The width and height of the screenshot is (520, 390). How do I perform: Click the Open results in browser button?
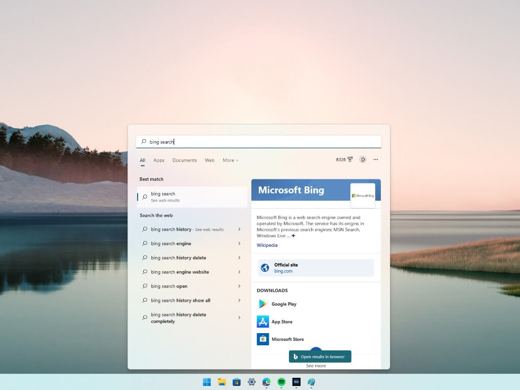point(320,356)
